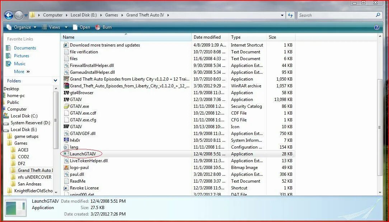Select FirewallInstallHelper.dll file icon
Image resolution: width=389 pixels, height=222 pixels.
[x=66, y=66]
